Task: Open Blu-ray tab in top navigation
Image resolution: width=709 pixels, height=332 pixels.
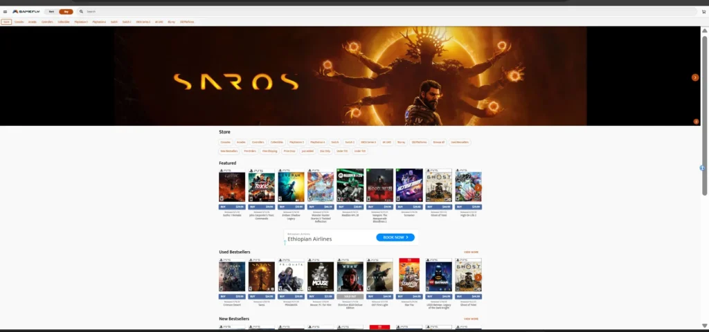Action: click(x=172, y=21)
